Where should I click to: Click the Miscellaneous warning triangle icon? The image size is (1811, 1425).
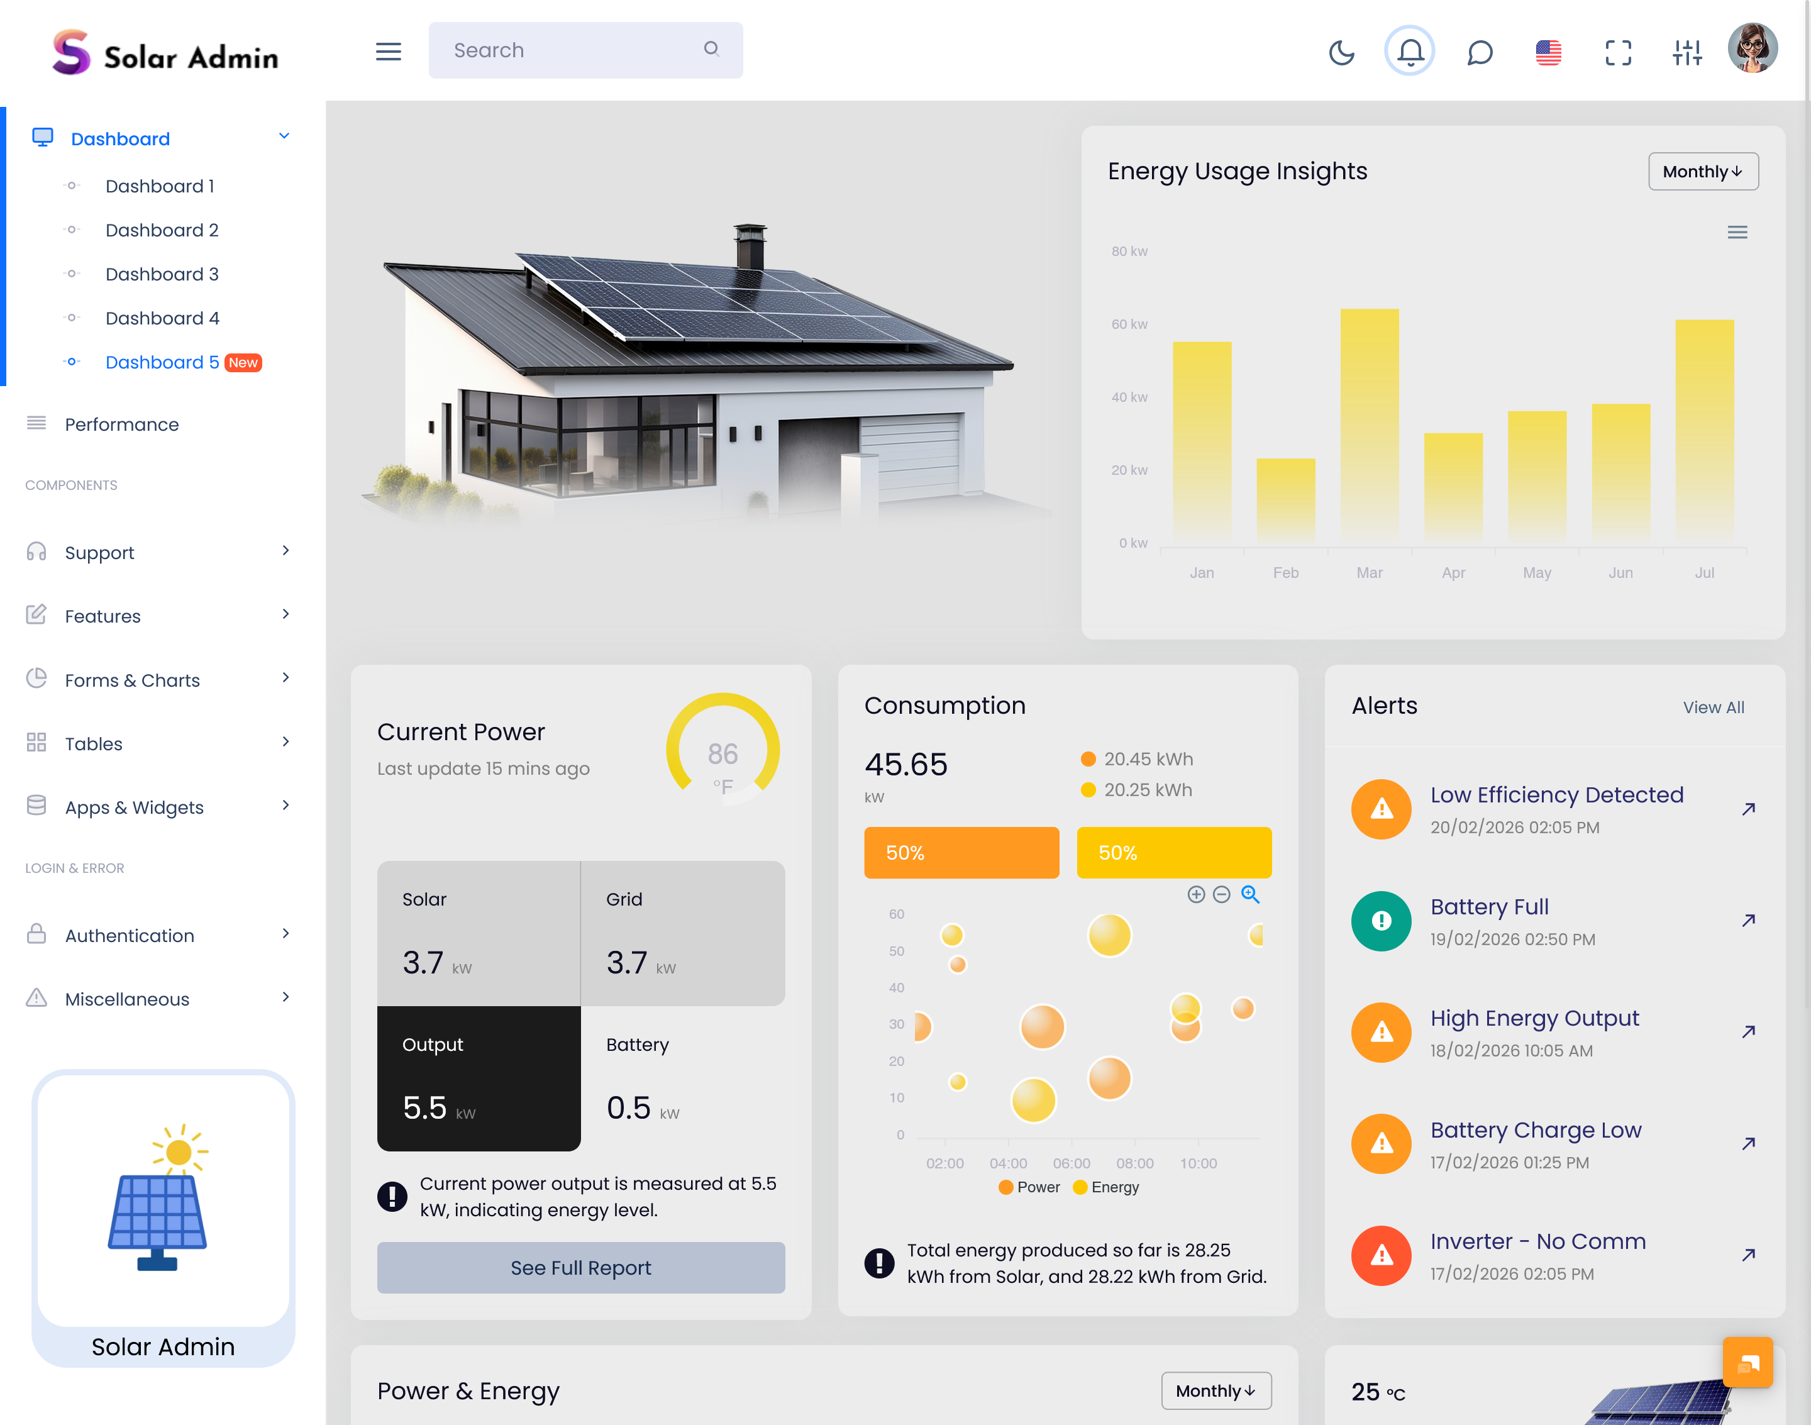pyautogui.click(x=36, y=998)
